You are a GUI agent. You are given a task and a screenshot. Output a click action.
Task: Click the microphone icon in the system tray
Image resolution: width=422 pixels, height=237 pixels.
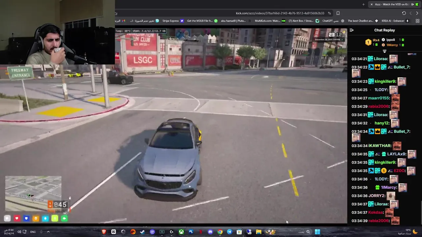click(41, 232)
